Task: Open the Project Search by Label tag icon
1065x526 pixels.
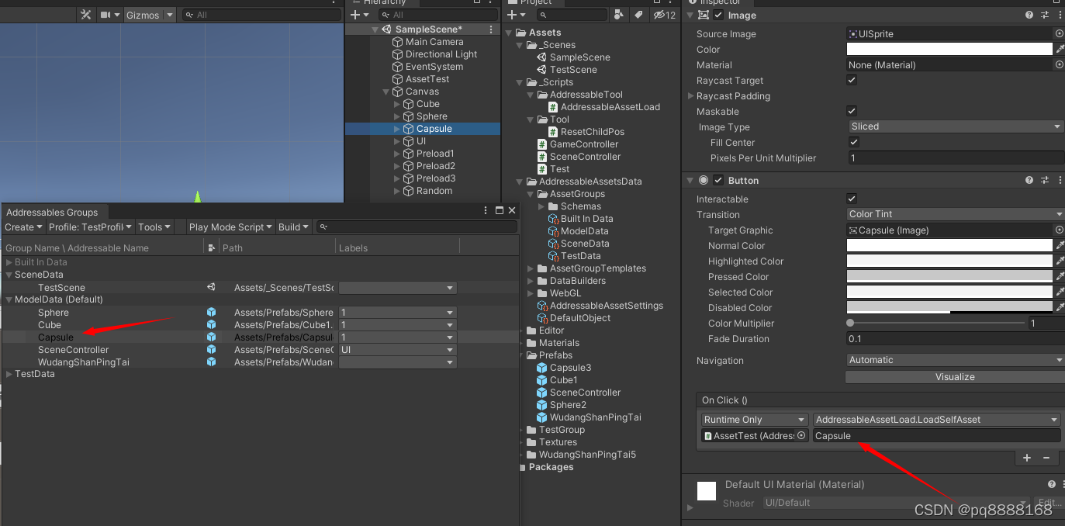Action: tap(638, 15)
